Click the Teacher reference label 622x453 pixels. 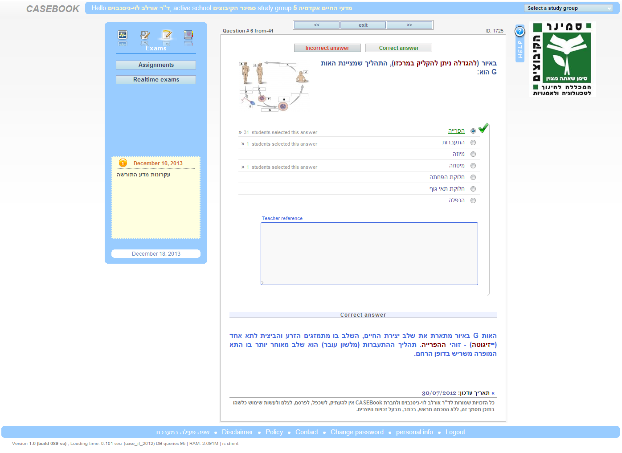(282, 219)
